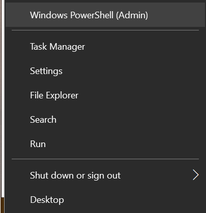Image resolution: width=206 pixels, height=213 pixels.
Task: Go to Windows Settings via the menu
Action: [105, 71]
